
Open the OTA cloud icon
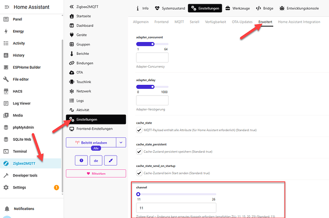[72, 73]
